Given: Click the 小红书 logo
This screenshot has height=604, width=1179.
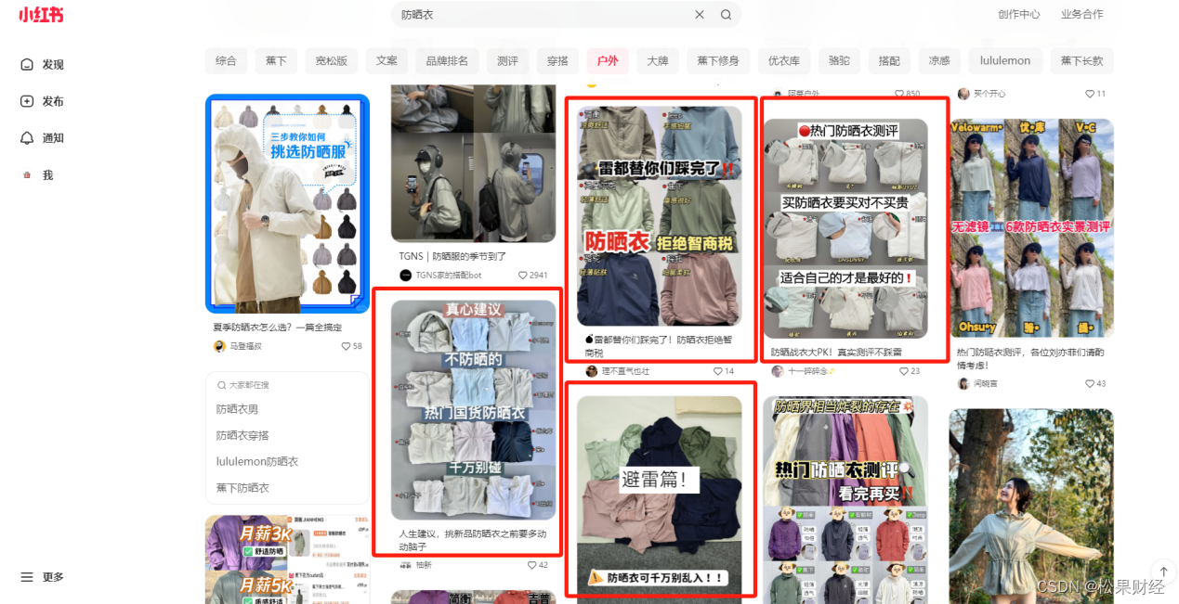Looking at the screenshot, I should click(x=41, y=15).
